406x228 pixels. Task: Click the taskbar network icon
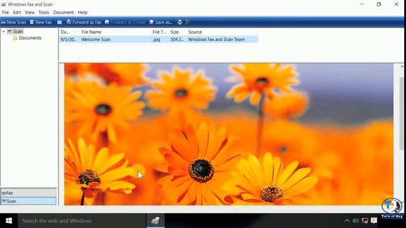[x=365, y=220]
